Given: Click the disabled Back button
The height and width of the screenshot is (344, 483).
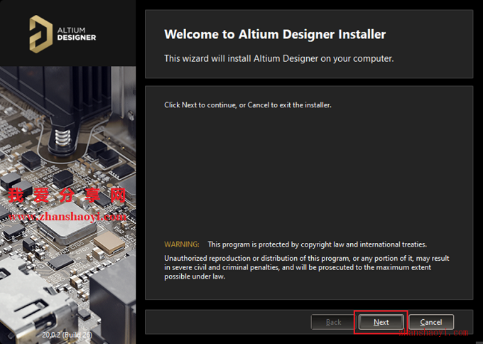Looking at the screenshot, I should pyautogui.click(x=333, y=322).
